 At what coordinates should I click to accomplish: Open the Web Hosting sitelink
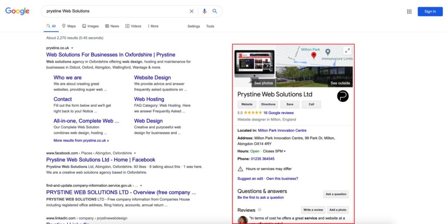coord(149,99)
